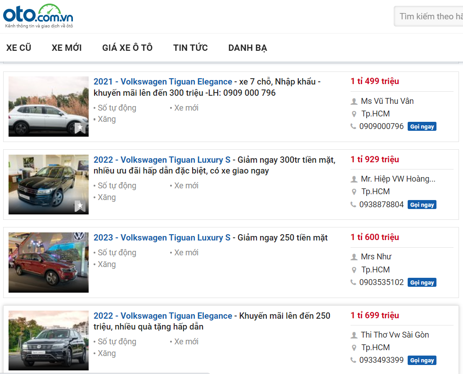The image size is (463, 374).
Task: Open the XE CŨ menu
Action: [18, 48]
